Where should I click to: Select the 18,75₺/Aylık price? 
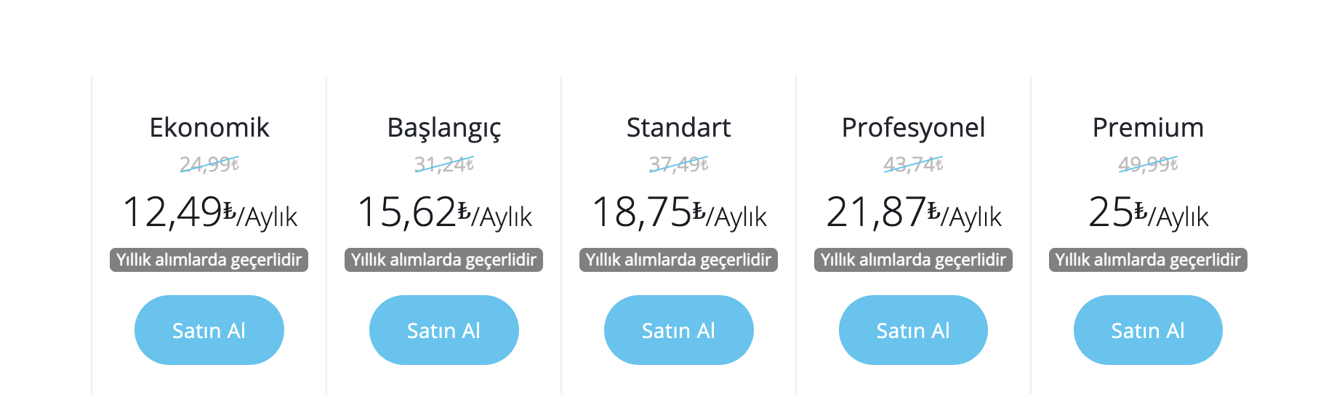point(679,213)
